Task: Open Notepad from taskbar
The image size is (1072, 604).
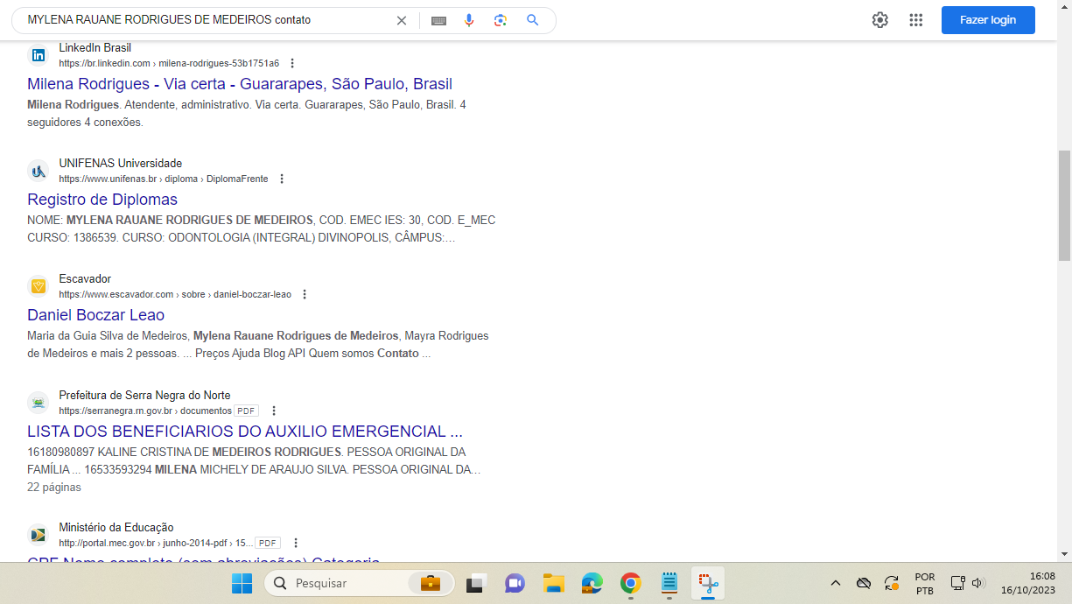Action: 669,583
